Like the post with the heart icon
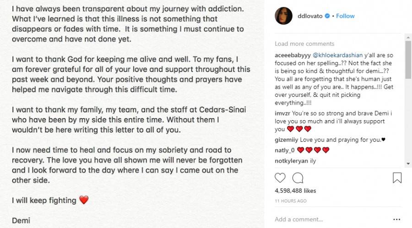412x228 pixels. 280,178
